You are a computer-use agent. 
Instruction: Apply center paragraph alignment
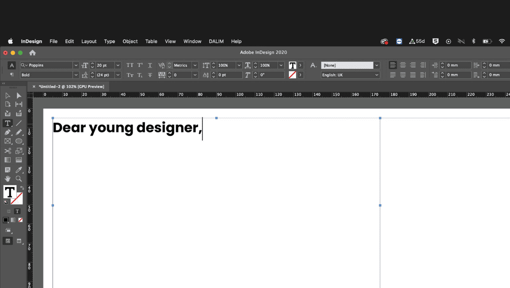click(403, 65)
